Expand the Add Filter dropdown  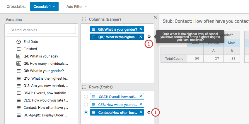pos(77,6)
